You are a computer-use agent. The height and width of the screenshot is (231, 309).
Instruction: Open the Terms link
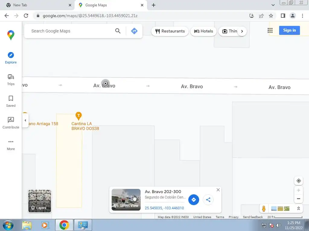coord(220,217)
